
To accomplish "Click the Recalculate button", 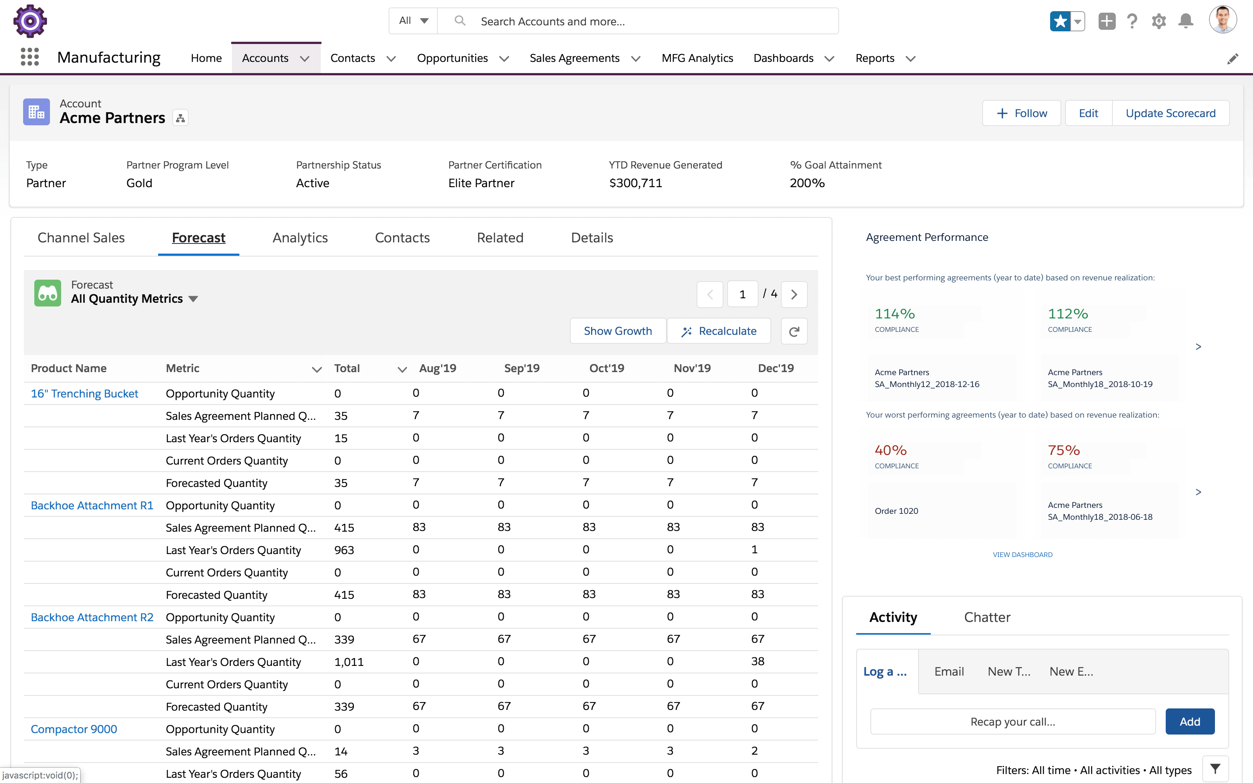I will (719, 331).
